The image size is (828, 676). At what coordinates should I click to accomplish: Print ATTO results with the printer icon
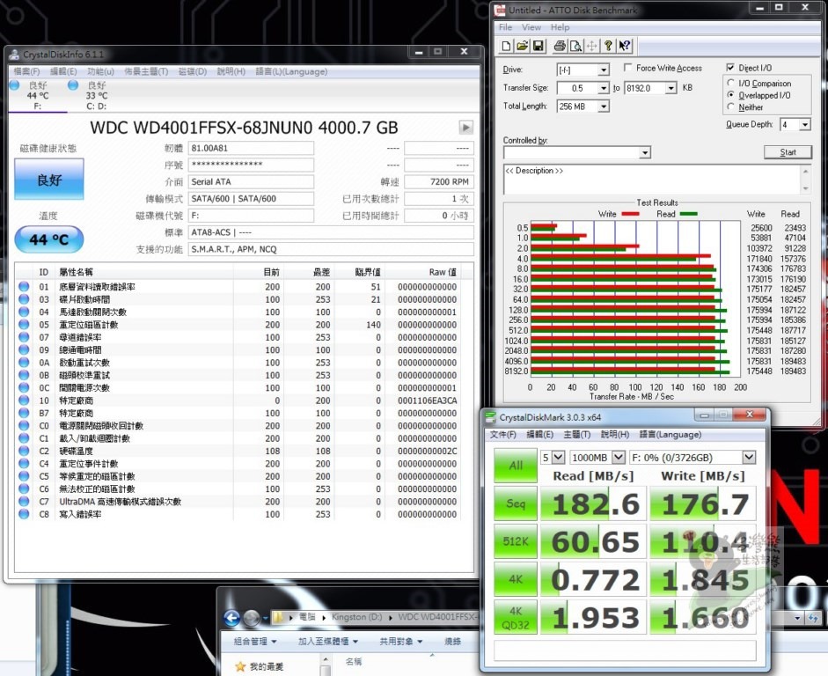pyautogui.click(x=560, y=46)
